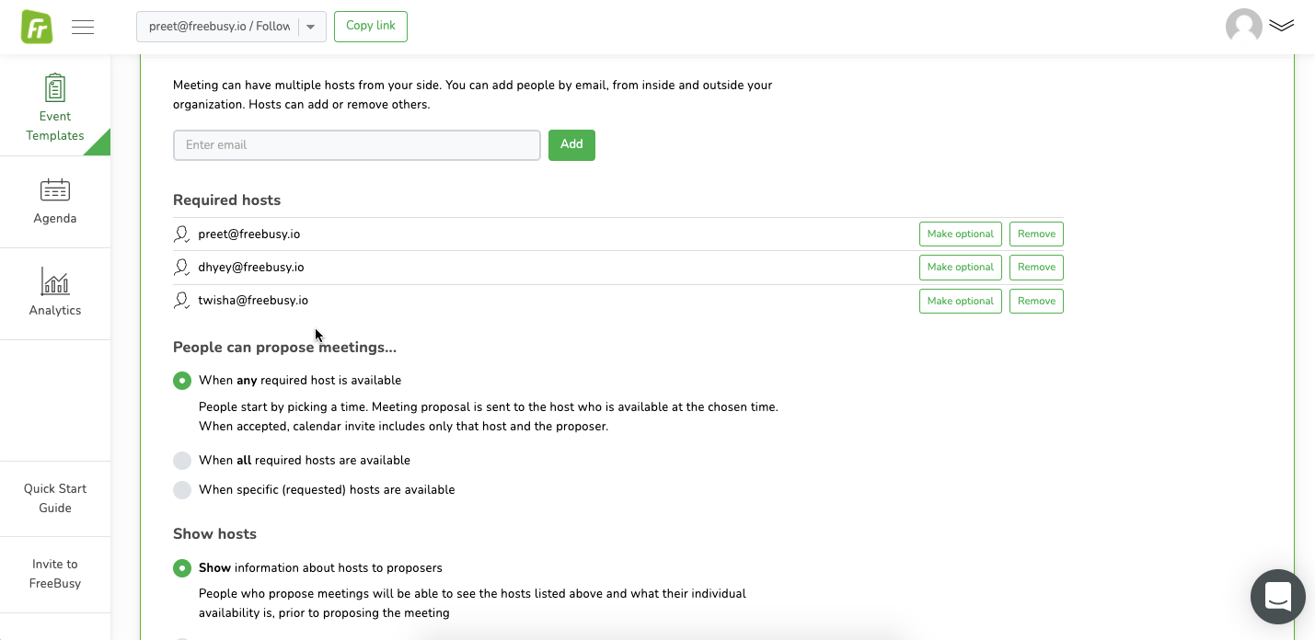Click the Agenda calendar icon
Image resolution: width=1315 pixels, height=640 pixels.
pos(55,189)
